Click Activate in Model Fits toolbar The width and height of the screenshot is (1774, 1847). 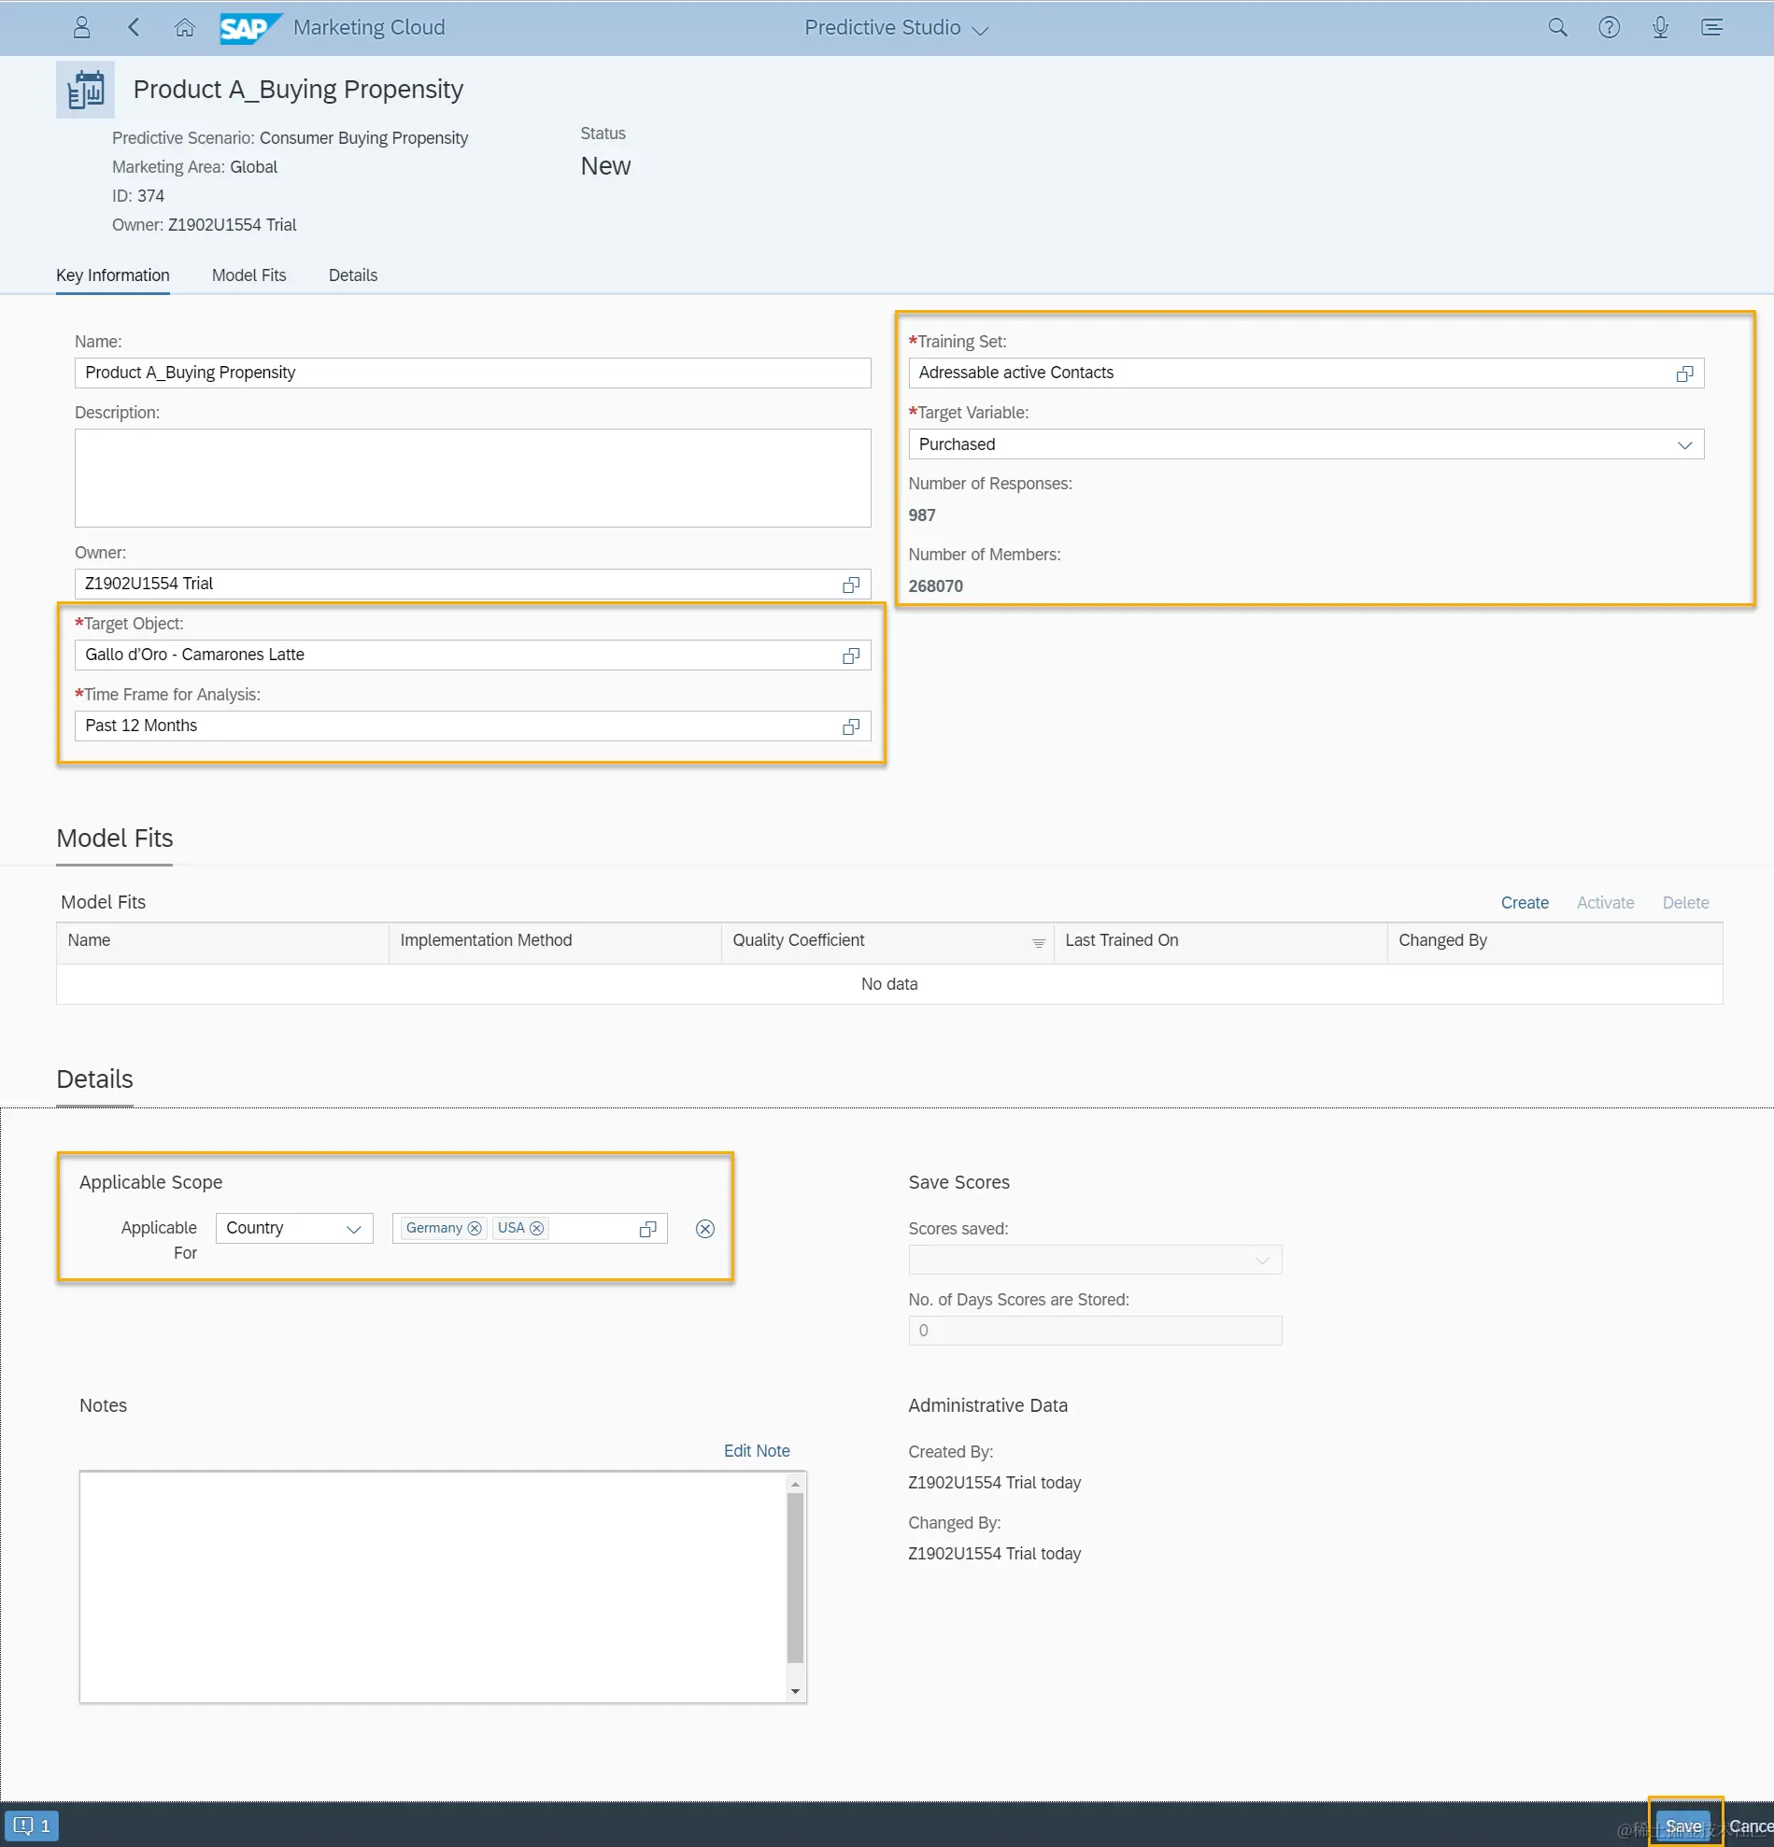pos(1605,903)
